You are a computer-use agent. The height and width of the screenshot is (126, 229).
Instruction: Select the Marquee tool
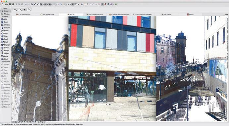pos(6,14)
